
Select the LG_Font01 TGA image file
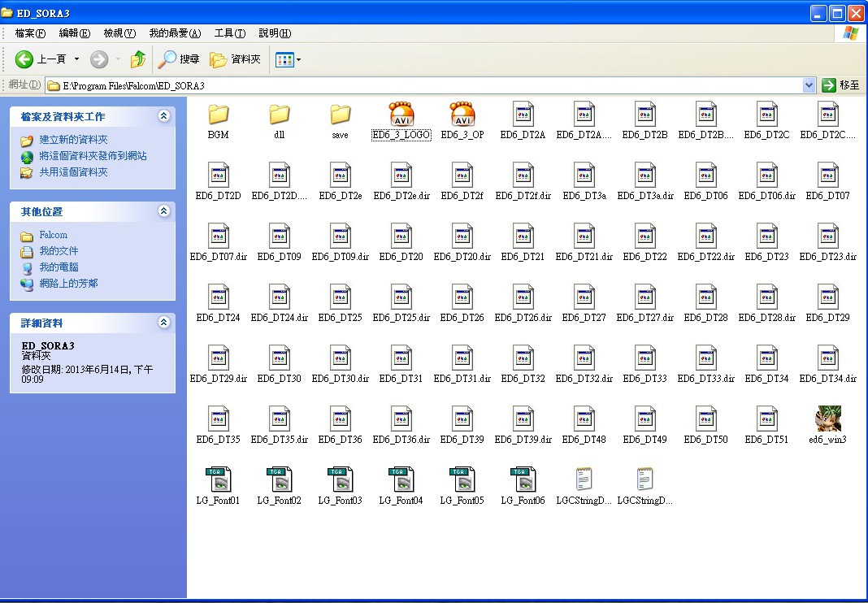[x=218, y=480]
